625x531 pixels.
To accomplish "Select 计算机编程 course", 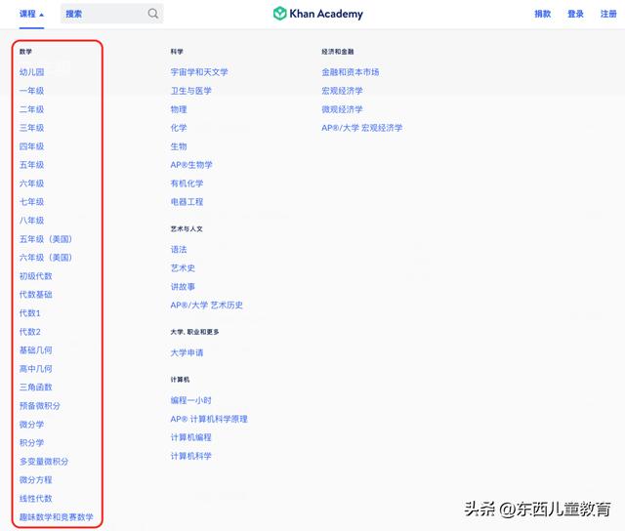I will click(x=191, y=437).
